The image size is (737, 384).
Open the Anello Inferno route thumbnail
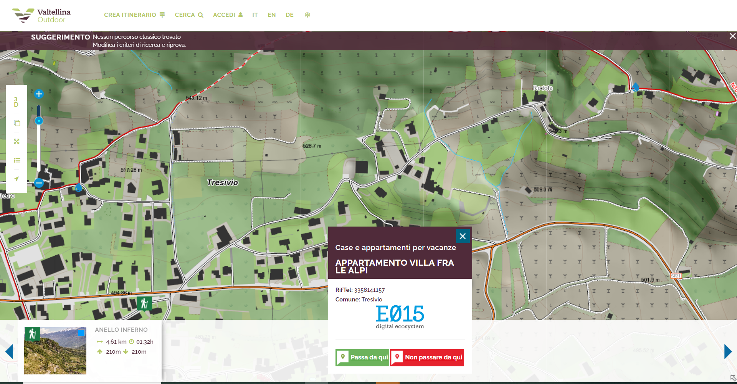click(55, 351)
